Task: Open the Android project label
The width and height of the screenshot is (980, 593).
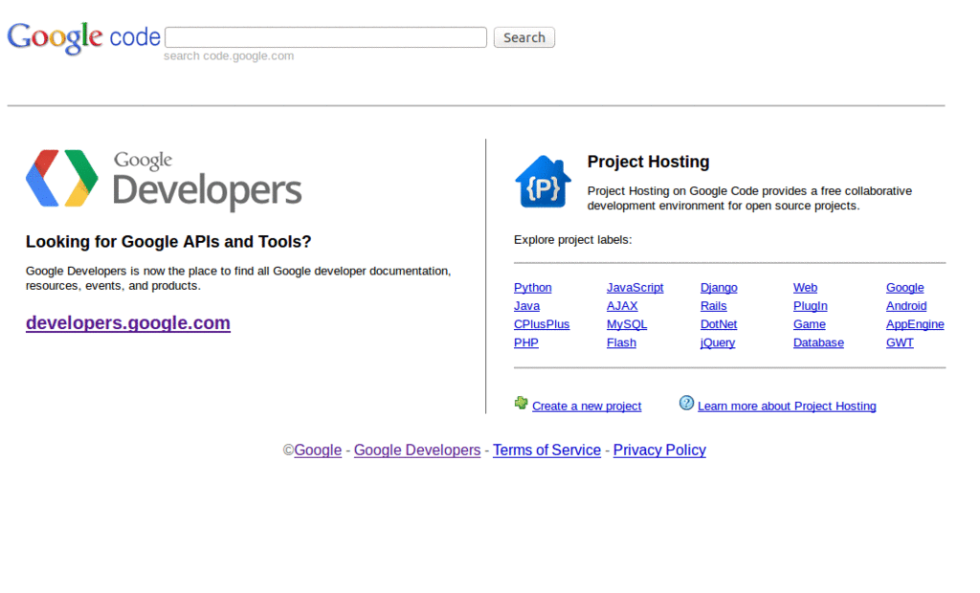Action: [x=906, y=306]
